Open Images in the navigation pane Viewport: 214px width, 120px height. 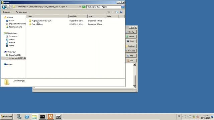tap(12, 39)
